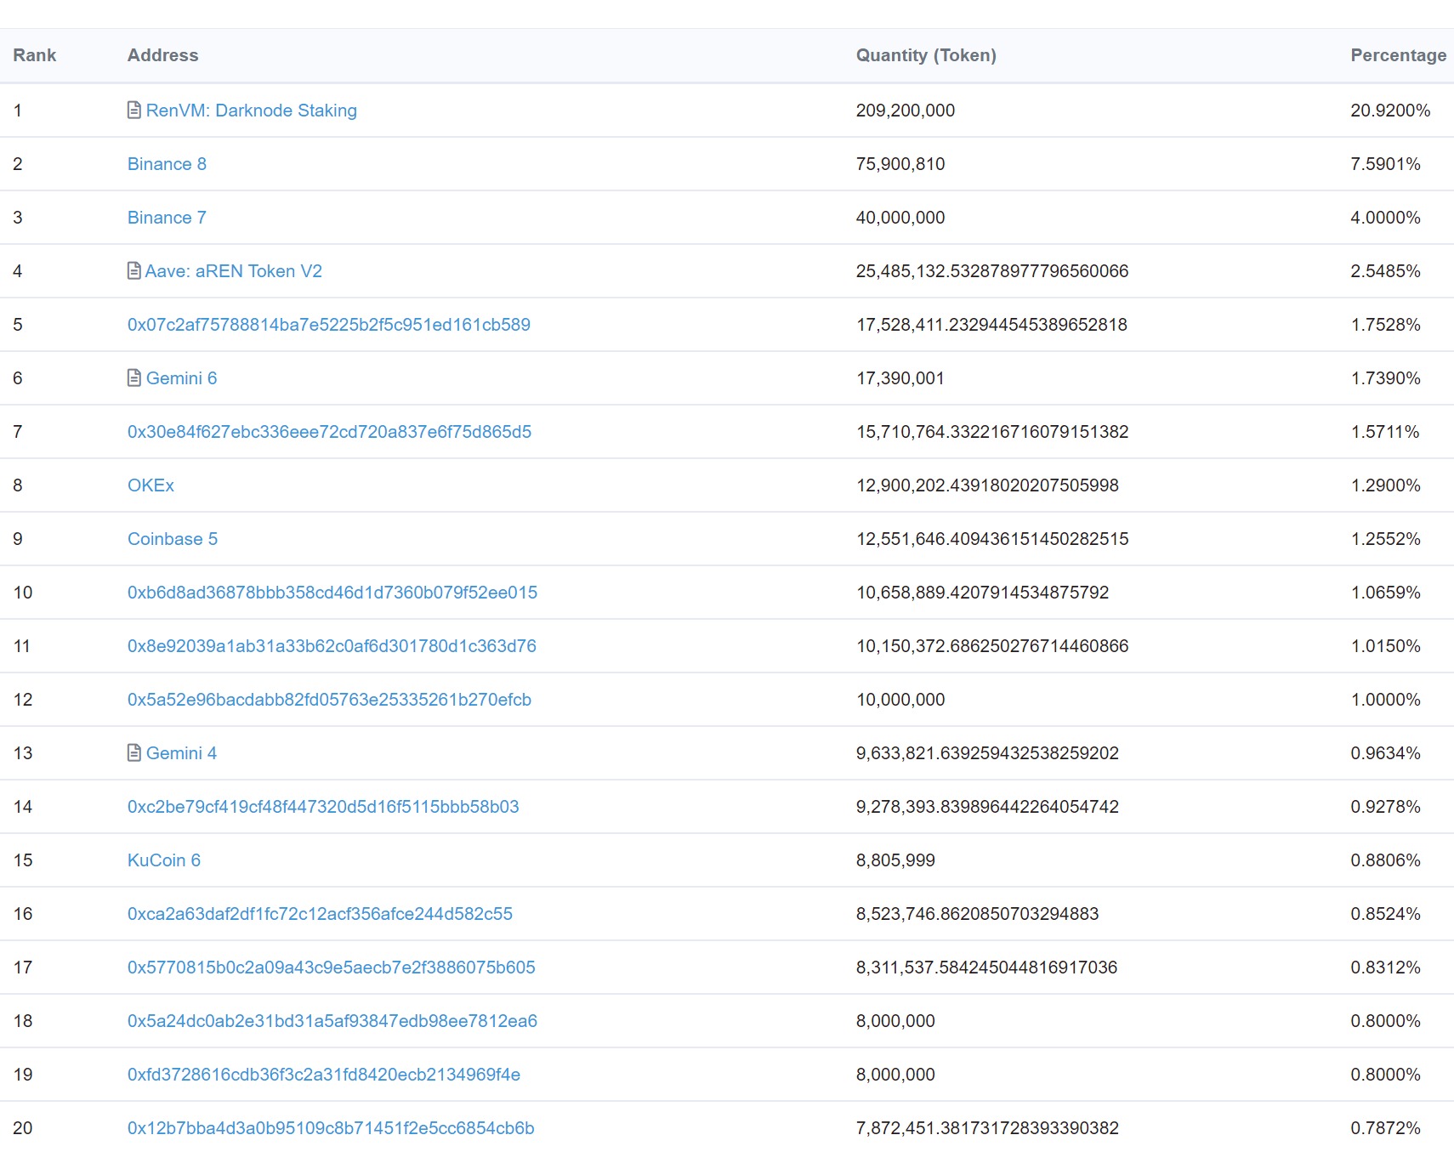This screenshot has height=1152, width=1454.
Task: Select the percentage 0.9278%
Action: click(1386, 807)
